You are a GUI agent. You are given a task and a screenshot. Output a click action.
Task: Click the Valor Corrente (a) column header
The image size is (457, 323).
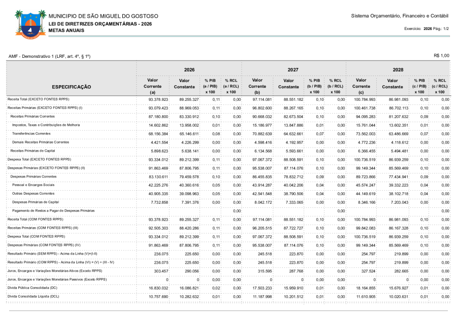[x=152, y=86]
